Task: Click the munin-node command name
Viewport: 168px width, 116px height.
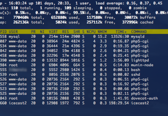Action: [142, 65]
